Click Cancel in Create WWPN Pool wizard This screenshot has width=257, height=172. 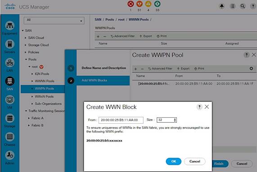tap(242, 163)
